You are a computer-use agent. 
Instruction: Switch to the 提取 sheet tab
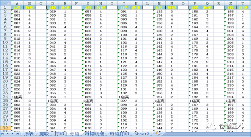tap(44, 134)
